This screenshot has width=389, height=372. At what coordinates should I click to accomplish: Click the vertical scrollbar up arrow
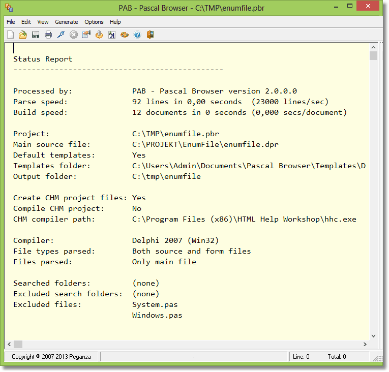tap(373, 47)
